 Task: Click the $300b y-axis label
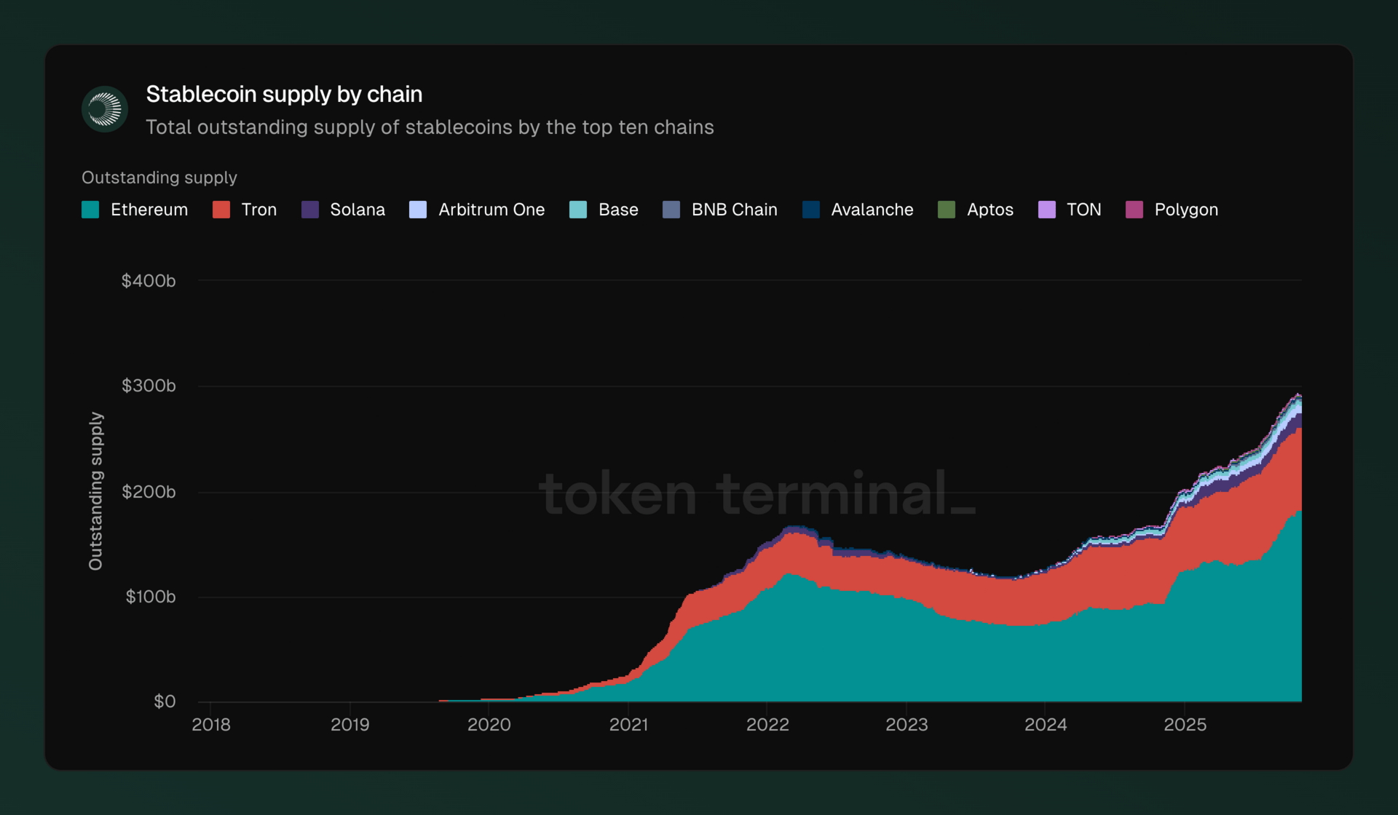click(149, 386)
